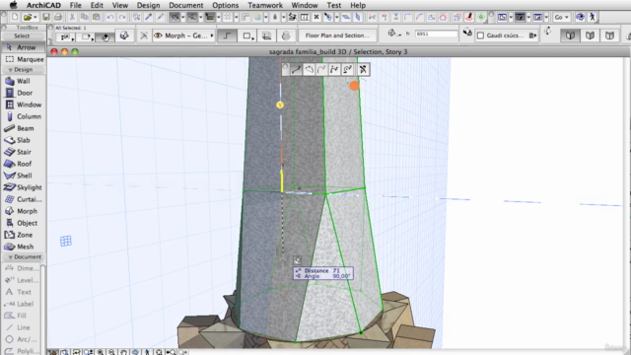Select the Fill tool

(22, 316)
